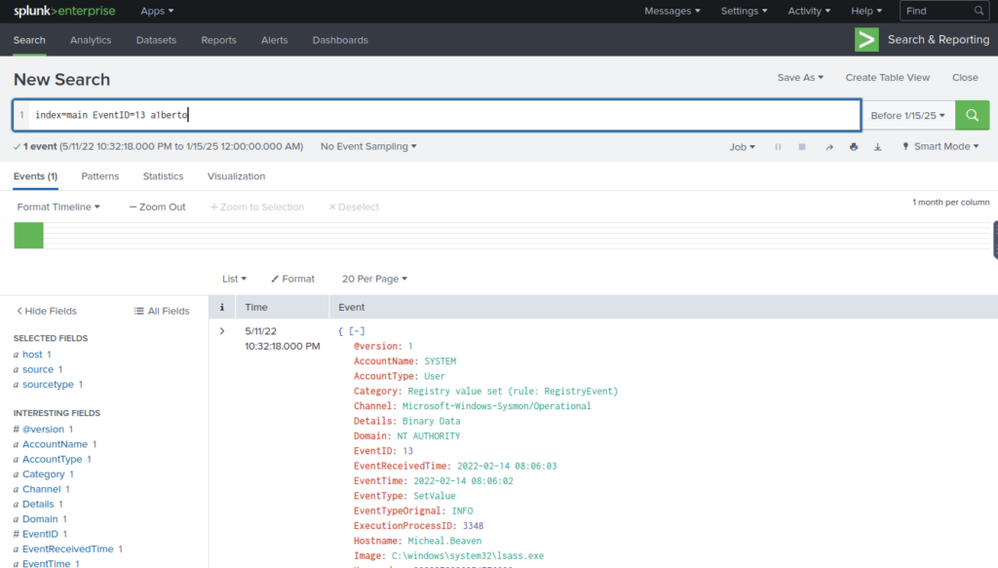998x568 pixels.
Task: Open All Fields dialog
Action: (x=162, y=311)
